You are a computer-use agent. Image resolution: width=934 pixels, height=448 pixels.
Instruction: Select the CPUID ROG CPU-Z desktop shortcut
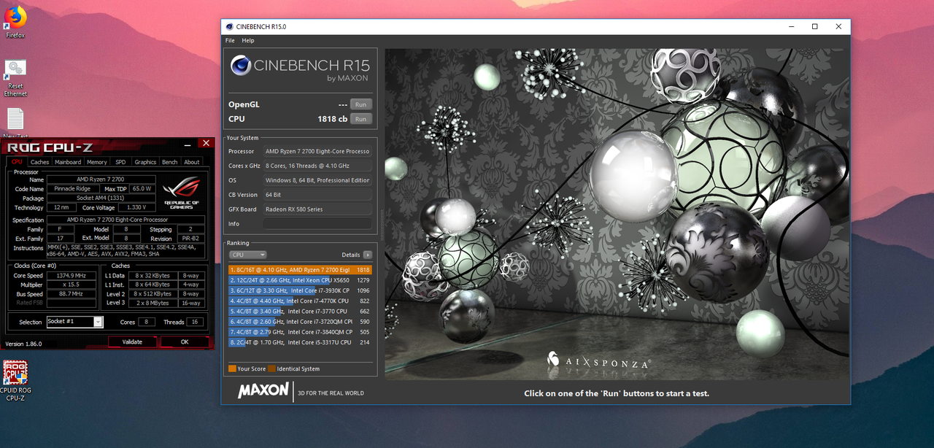tap(15, 381)
